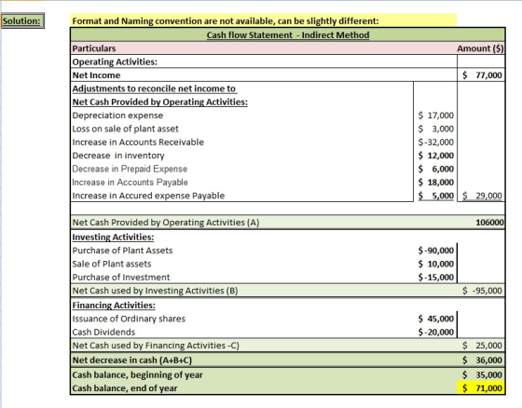
Task: Click the Net Income label
Action: coord(96,75)
